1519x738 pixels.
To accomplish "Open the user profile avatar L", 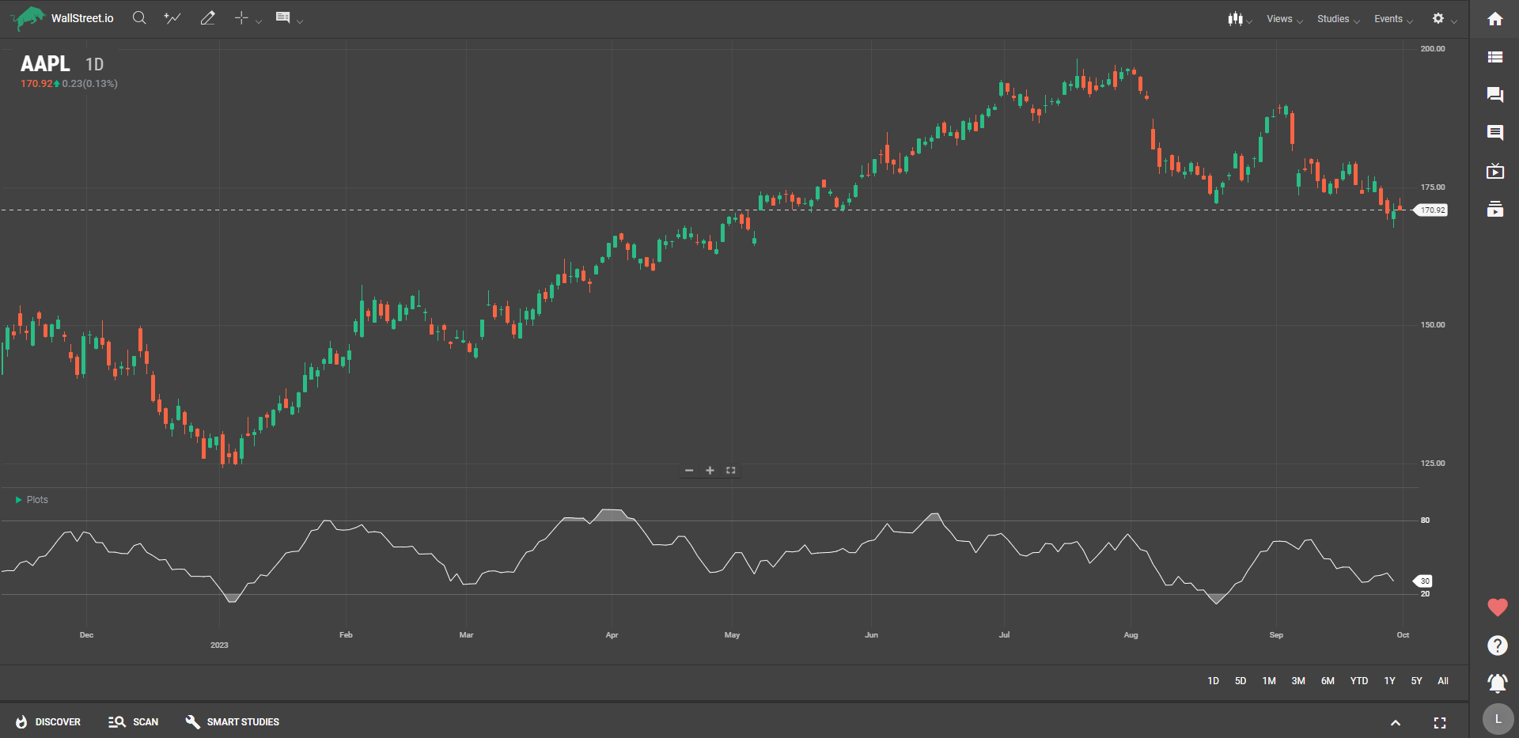I will pyautogui.click(x=1498, y=720).
